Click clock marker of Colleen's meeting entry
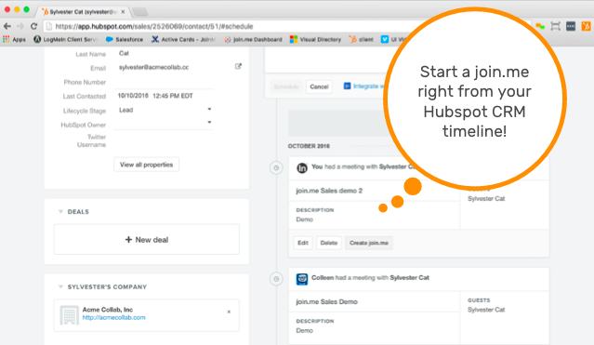Screen dimensions: 594x345 point(276,279)
